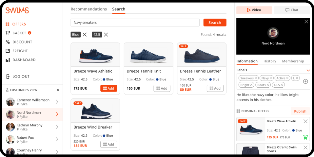Open the Dashboard
The height and width of the screenshot is (157, 314).
21,60
